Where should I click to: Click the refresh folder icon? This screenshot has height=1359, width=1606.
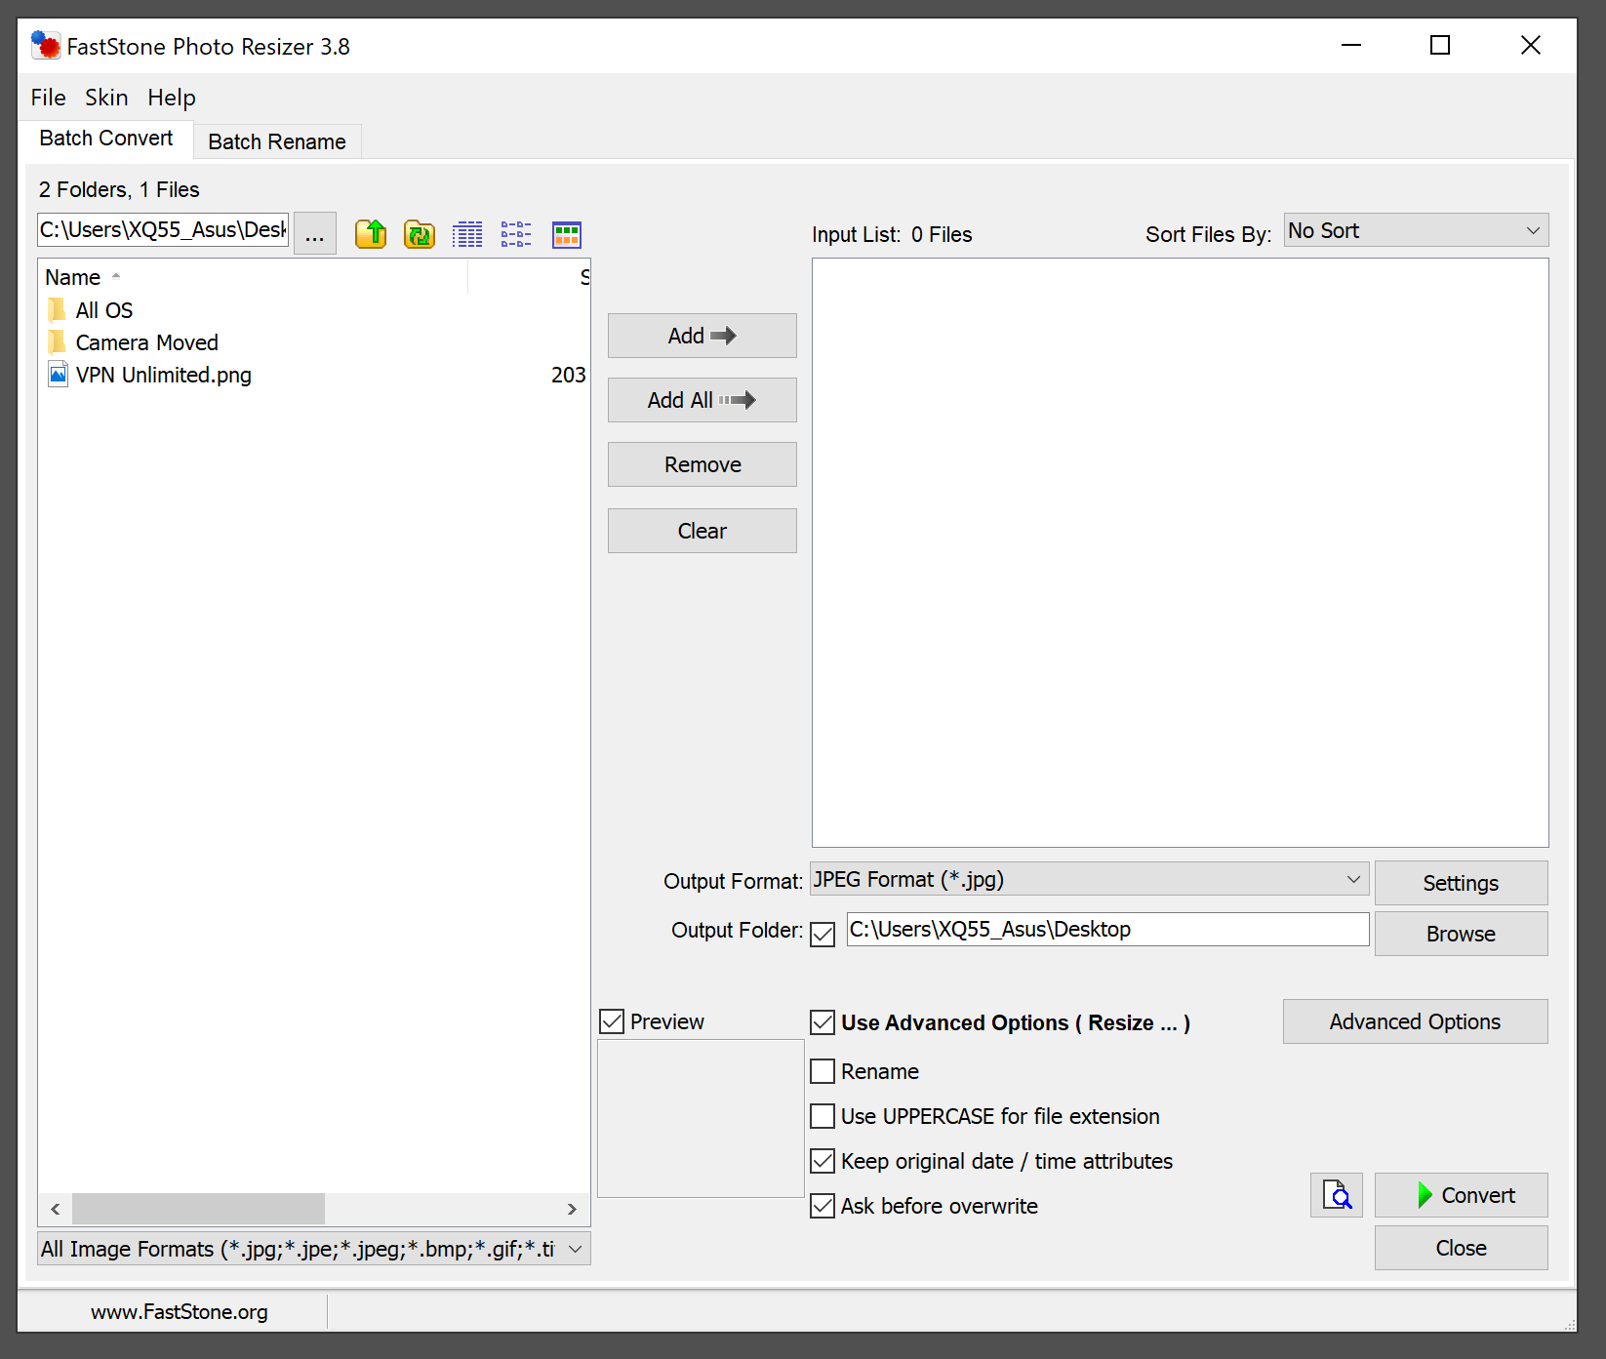[x=420, y=234]
